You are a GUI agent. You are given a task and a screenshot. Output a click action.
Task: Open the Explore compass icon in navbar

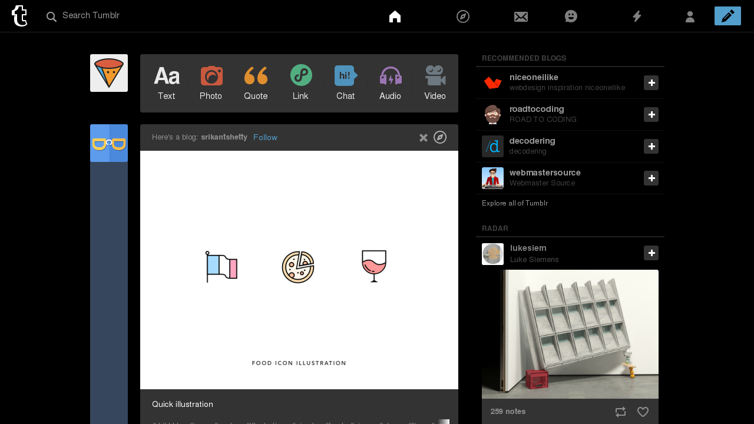(x=463, y=16)
